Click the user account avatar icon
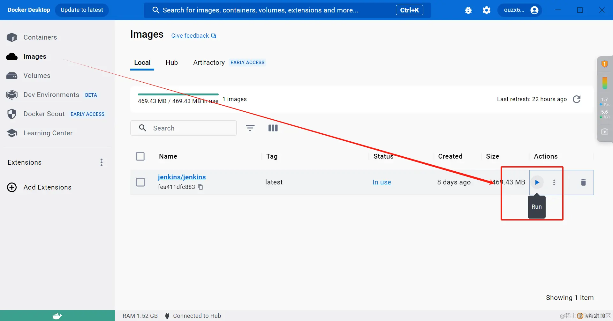613x321 pixels. (x=534, y=10)
